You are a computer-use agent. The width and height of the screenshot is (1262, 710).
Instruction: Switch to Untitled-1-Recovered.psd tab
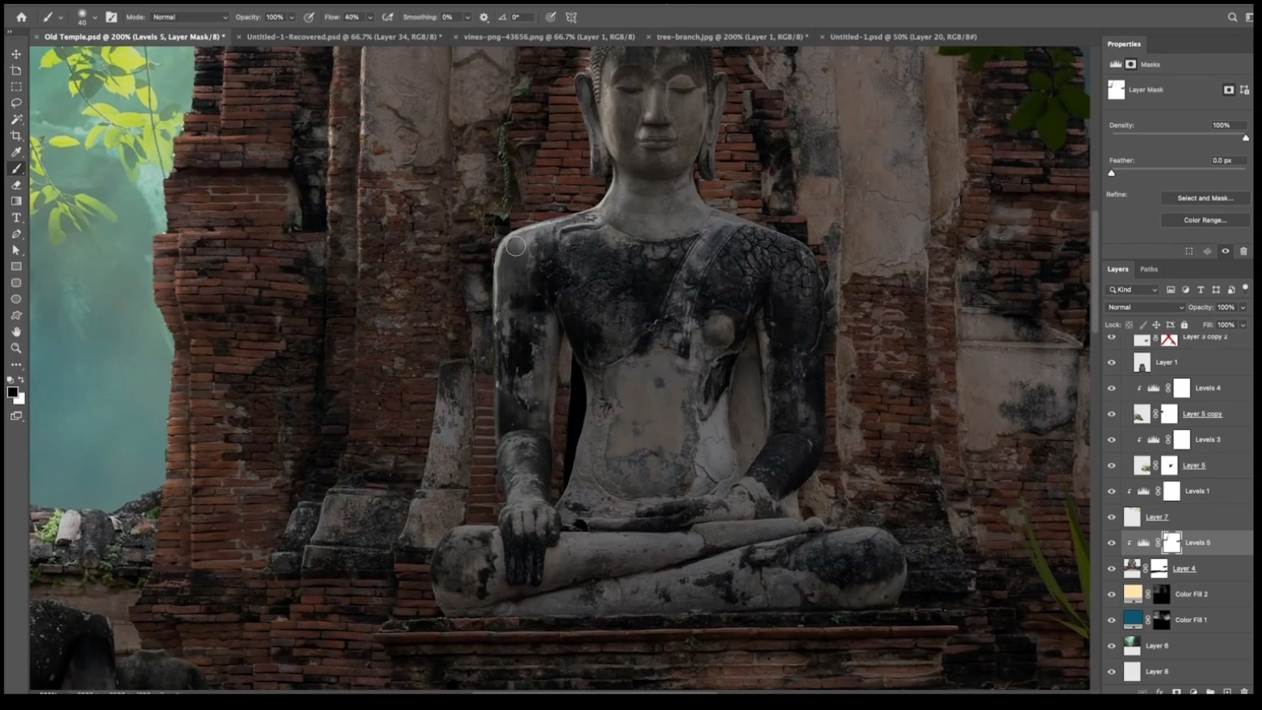pos(344,37)
